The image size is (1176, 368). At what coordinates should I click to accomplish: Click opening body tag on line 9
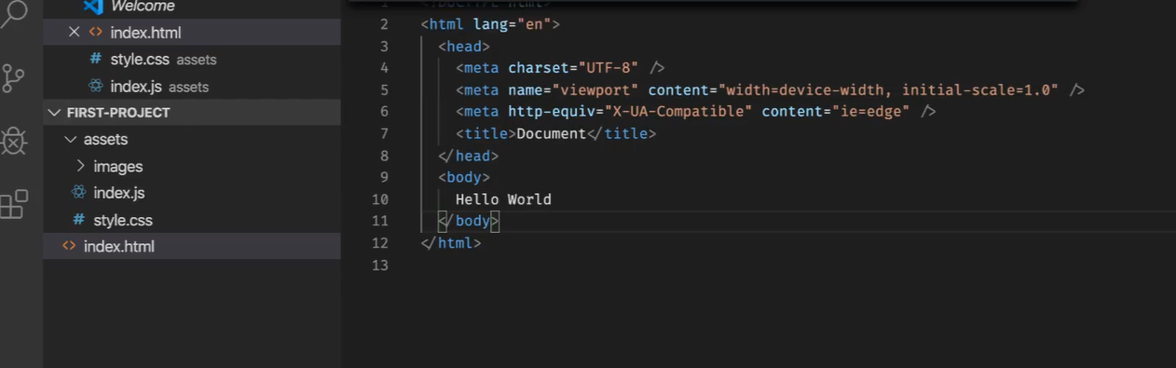click(464, 177)
